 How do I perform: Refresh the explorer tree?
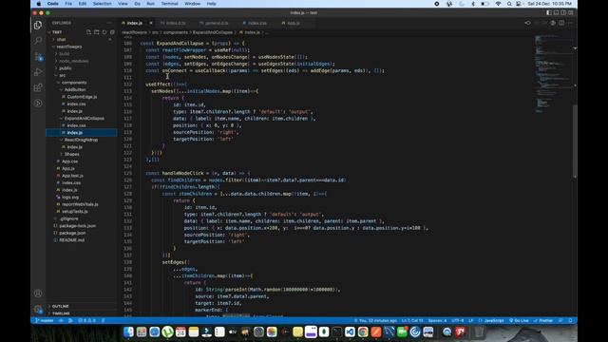click(104, 32)
